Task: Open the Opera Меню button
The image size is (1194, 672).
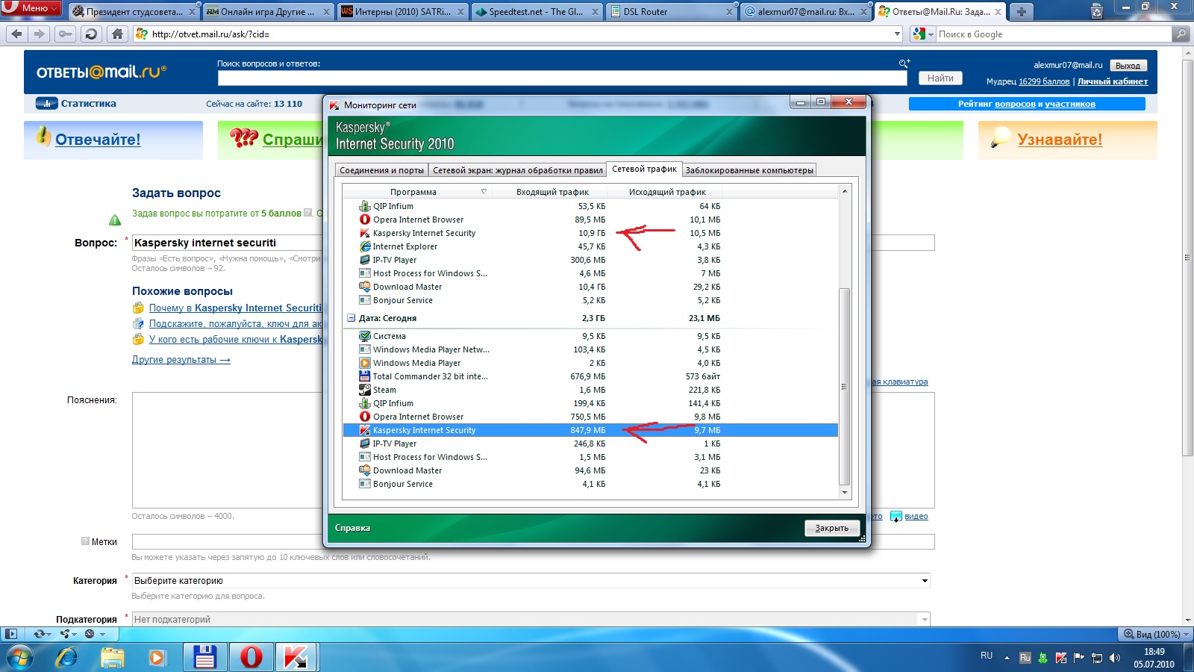Action: click(x=30, y=8)
